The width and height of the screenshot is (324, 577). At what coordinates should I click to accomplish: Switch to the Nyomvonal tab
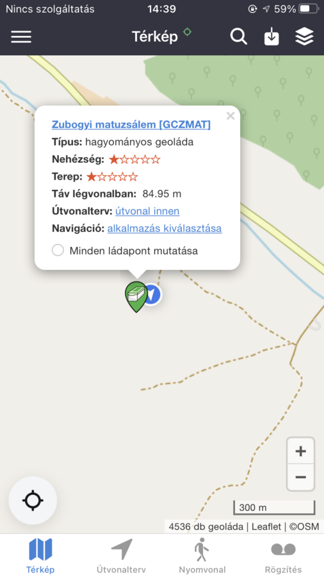pyautogui.click(x=202, y=556)
